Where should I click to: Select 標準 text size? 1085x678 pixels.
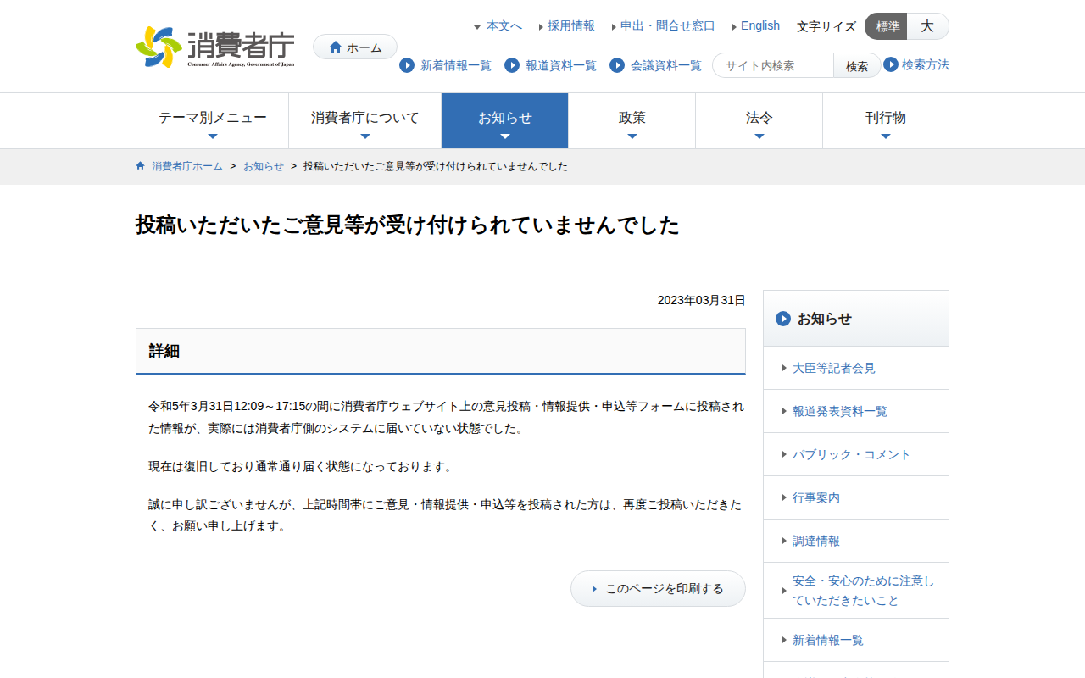coord(887,26)
